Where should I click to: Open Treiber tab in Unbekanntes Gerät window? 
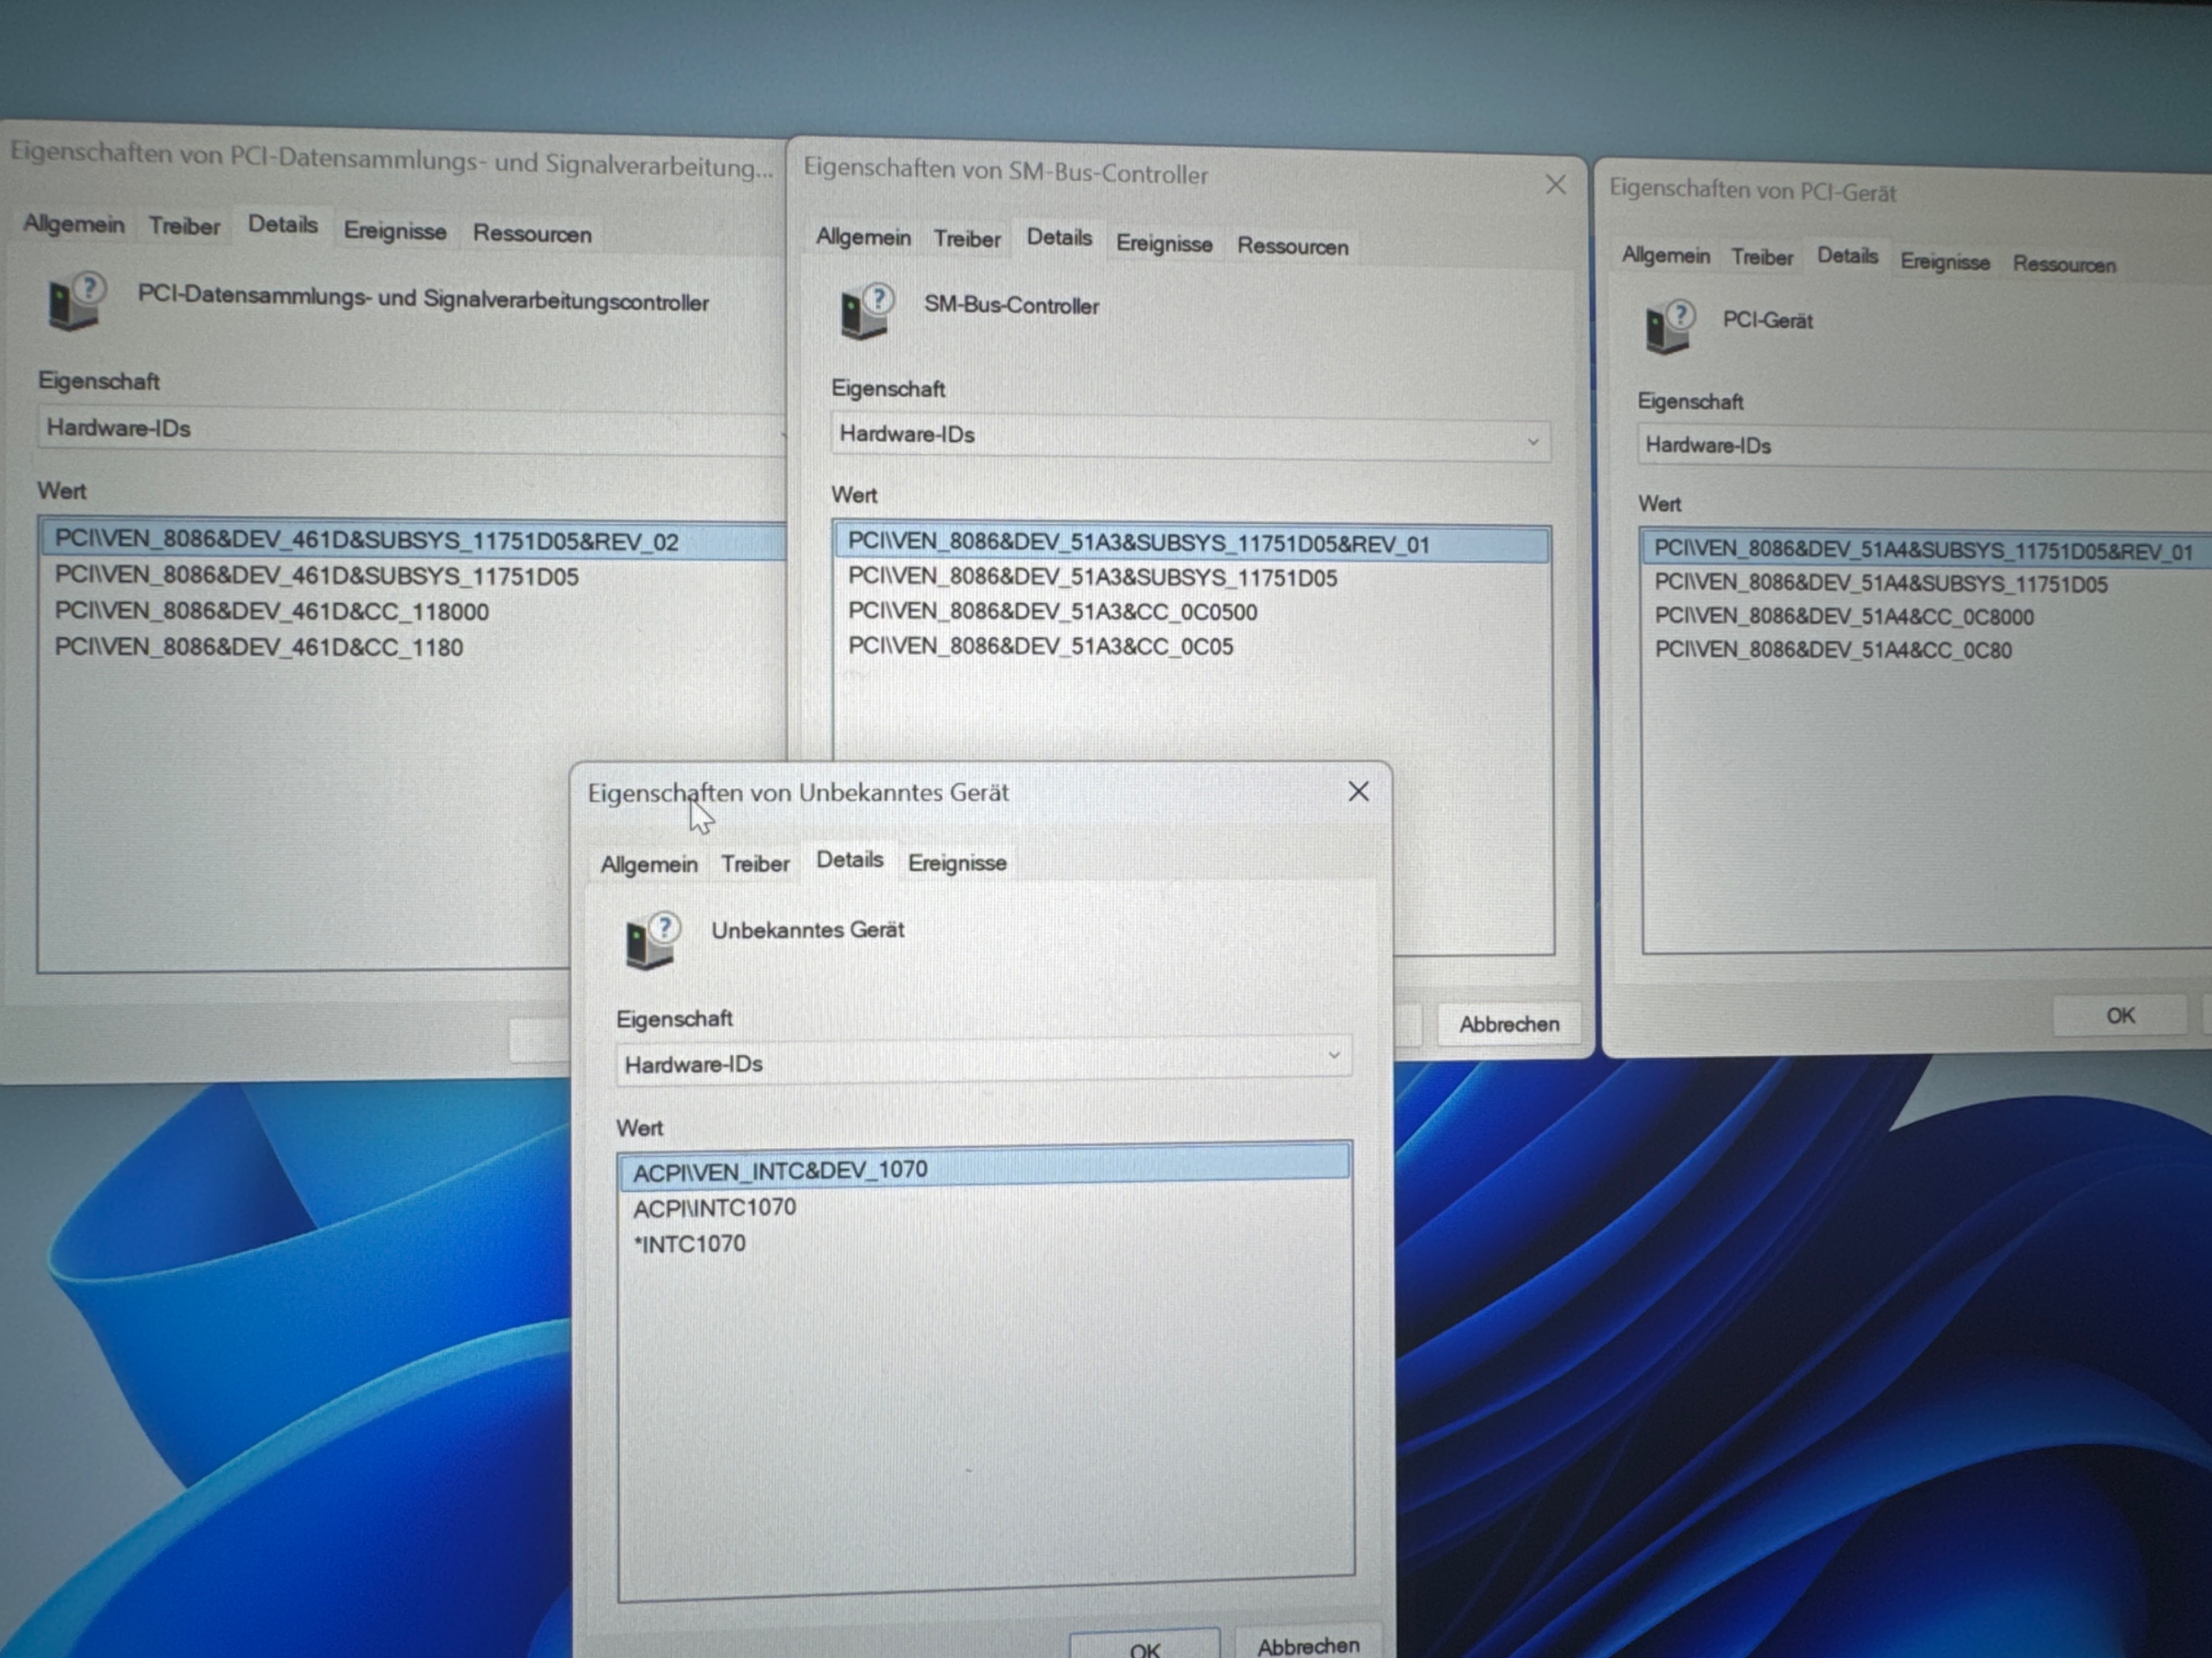coord(755,865)
